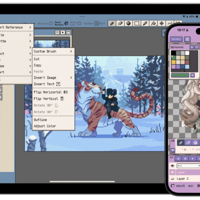
Task: Toggle the Pixel Perfect checkbox
Action: pos(66,23)
